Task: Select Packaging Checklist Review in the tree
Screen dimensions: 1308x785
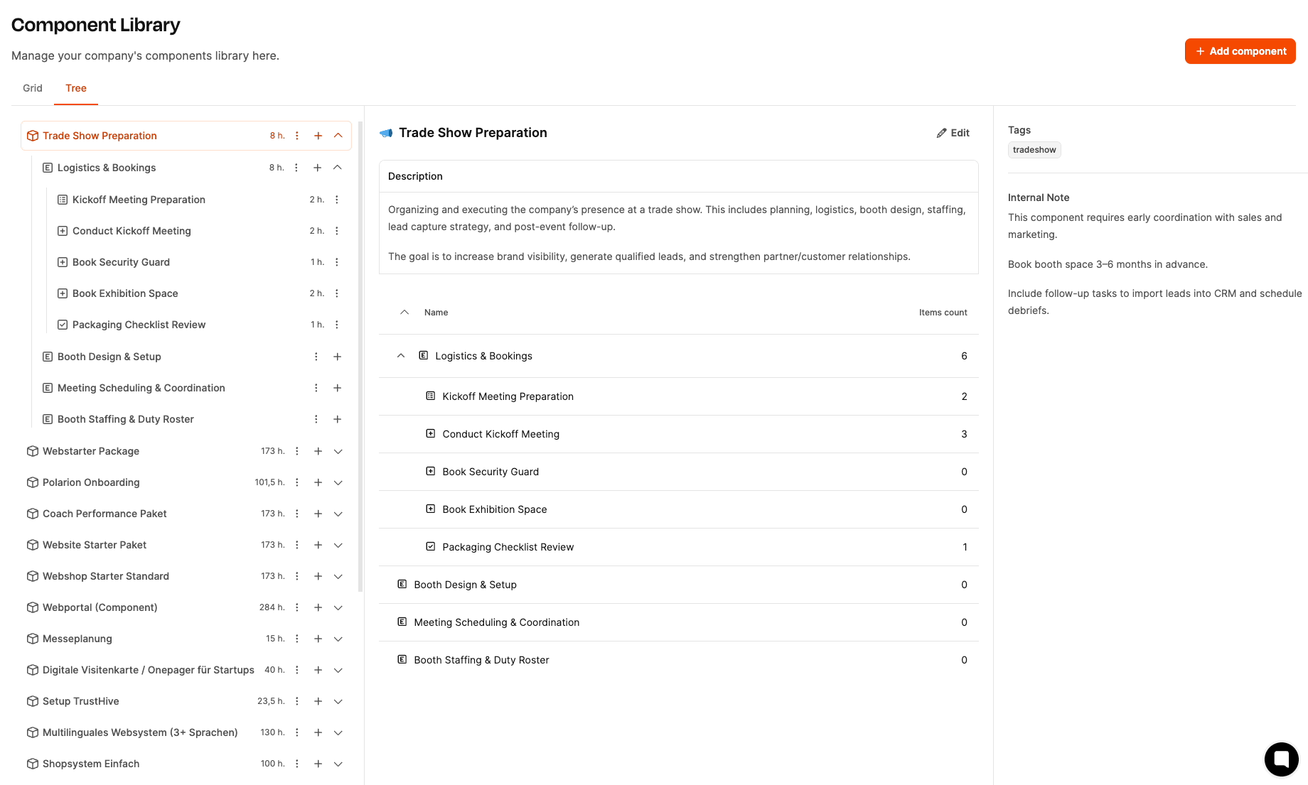Action: [139, 325]
